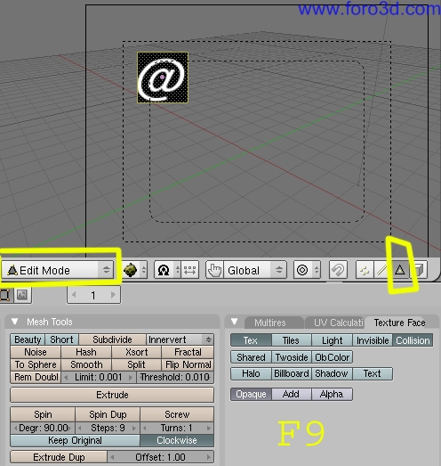Click the Threshold: 0.010 value slider

coord(175,377)
